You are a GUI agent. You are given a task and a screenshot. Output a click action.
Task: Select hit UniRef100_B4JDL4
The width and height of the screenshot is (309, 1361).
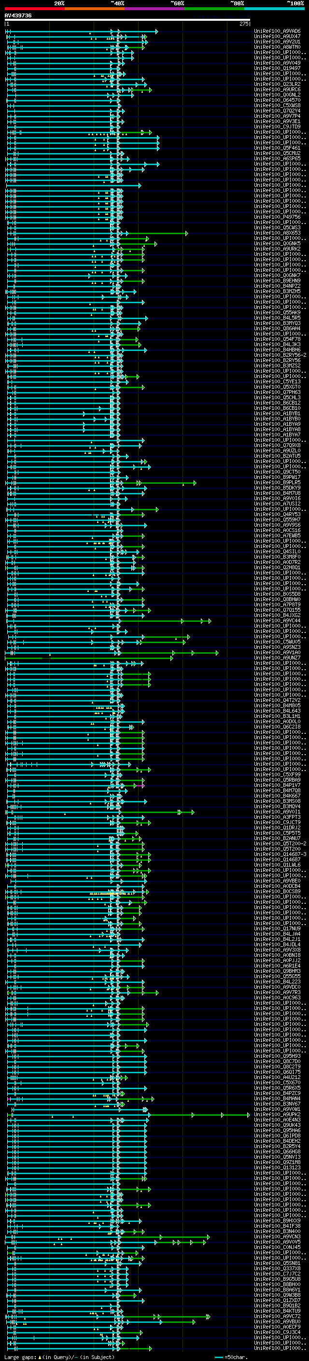click(277, 945)
